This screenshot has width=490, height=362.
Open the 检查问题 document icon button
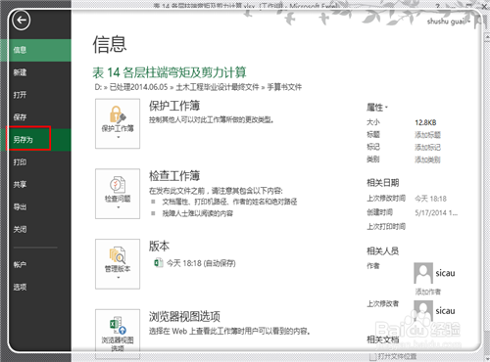(x=118, y=194)
